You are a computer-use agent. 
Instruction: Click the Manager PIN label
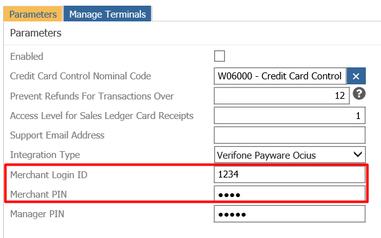tap(37, 214)
